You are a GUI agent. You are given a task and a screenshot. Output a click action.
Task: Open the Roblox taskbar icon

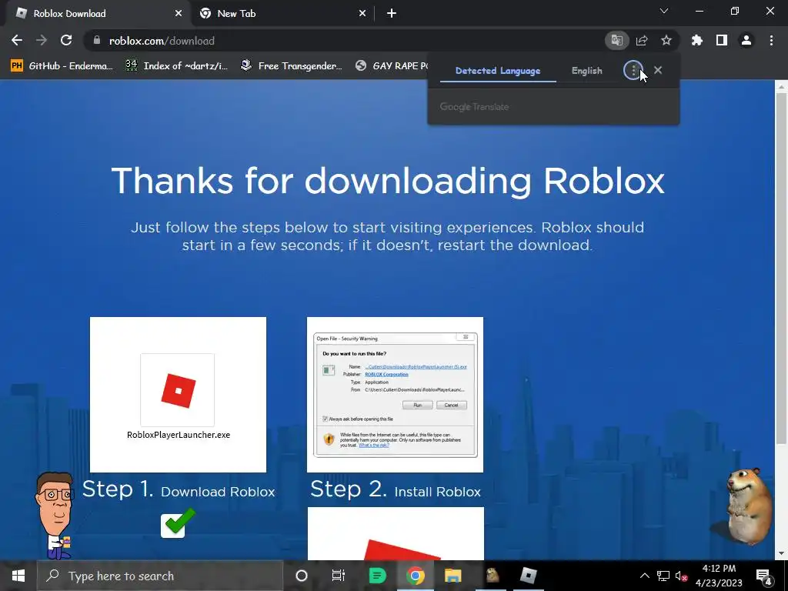[x=528, y=576]
